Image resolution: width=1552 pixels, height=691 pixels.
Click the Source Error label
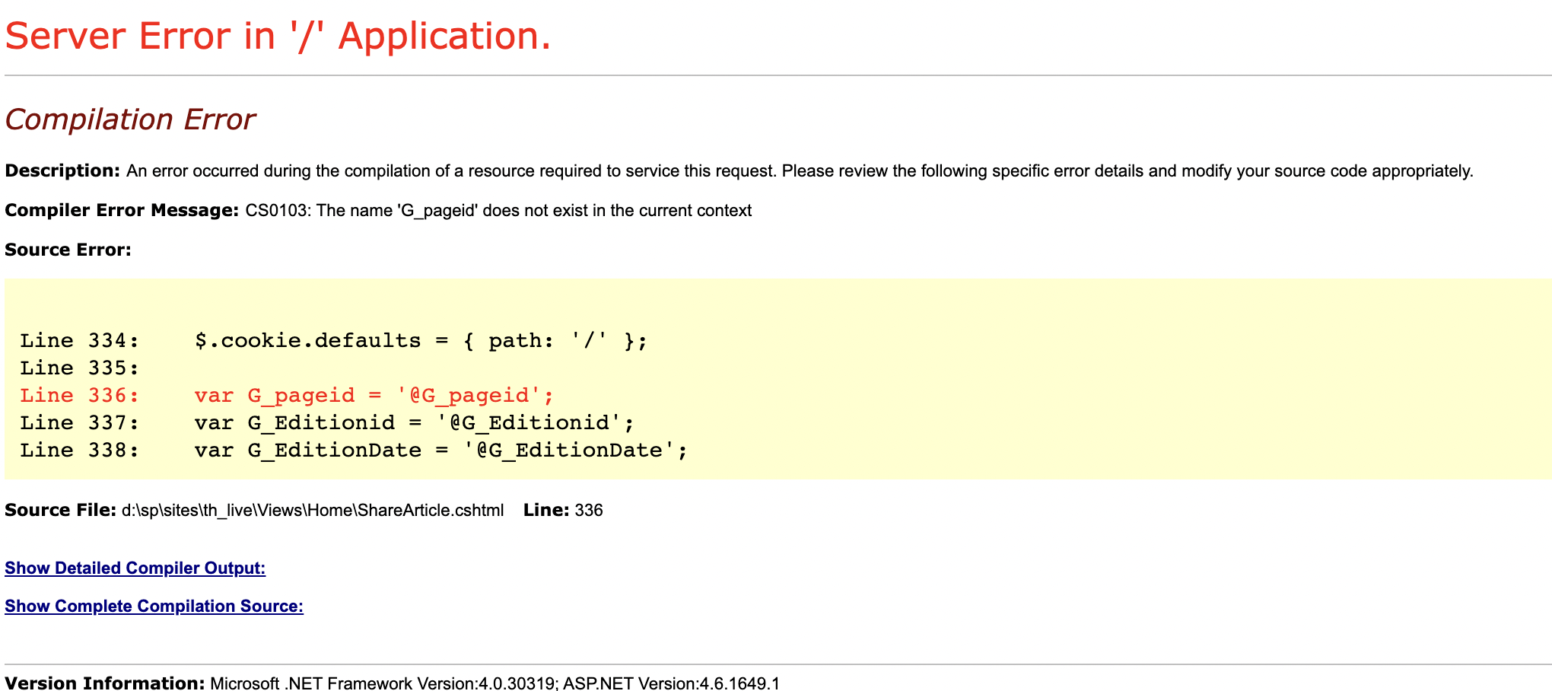tap(68, 250)
